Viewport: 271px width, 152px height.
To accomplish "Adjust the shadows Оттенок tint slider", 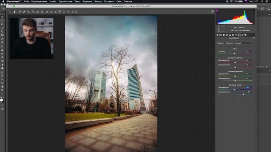I will pos(235,54).
